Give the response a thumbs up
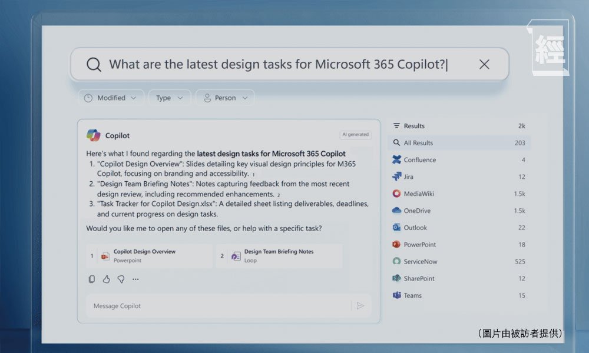The image size is (589, 353). (106, 279)
